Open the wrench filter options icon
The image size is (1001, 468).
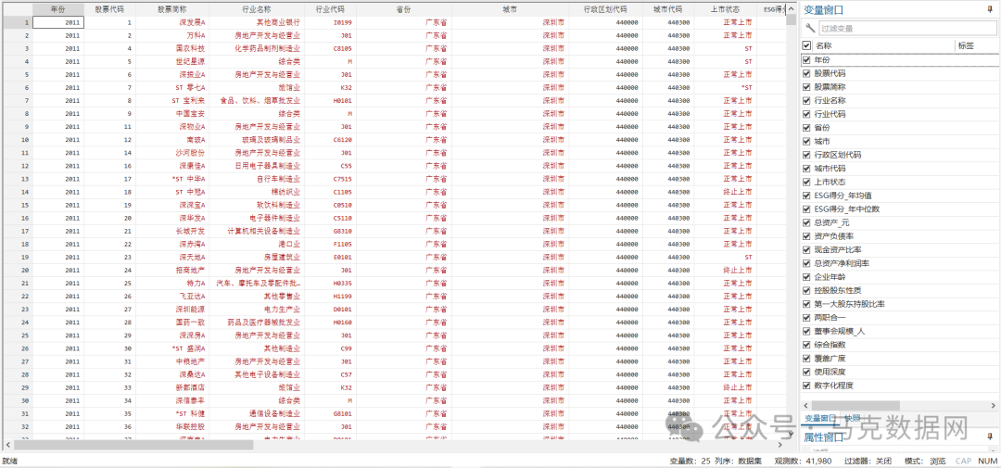(x=810, y=28)
